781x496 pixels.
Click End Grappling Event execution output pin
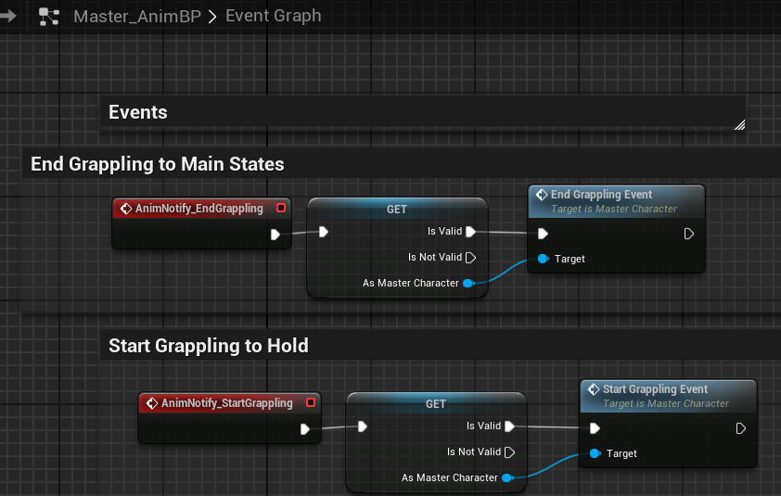tap(689, 234)
